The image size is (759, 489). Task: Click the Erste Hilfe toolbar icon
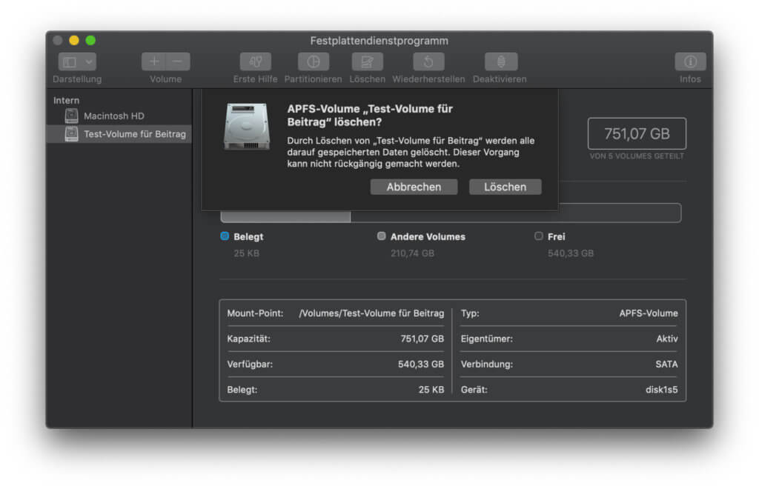point(255,62)
